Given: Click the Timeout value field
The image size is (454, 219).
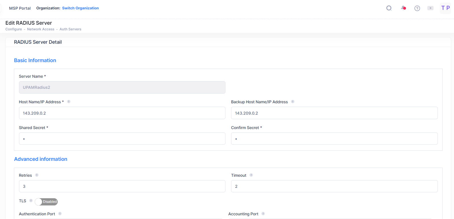Looking at the screenshot, I should pyautogui.click(x=334, y=186).
